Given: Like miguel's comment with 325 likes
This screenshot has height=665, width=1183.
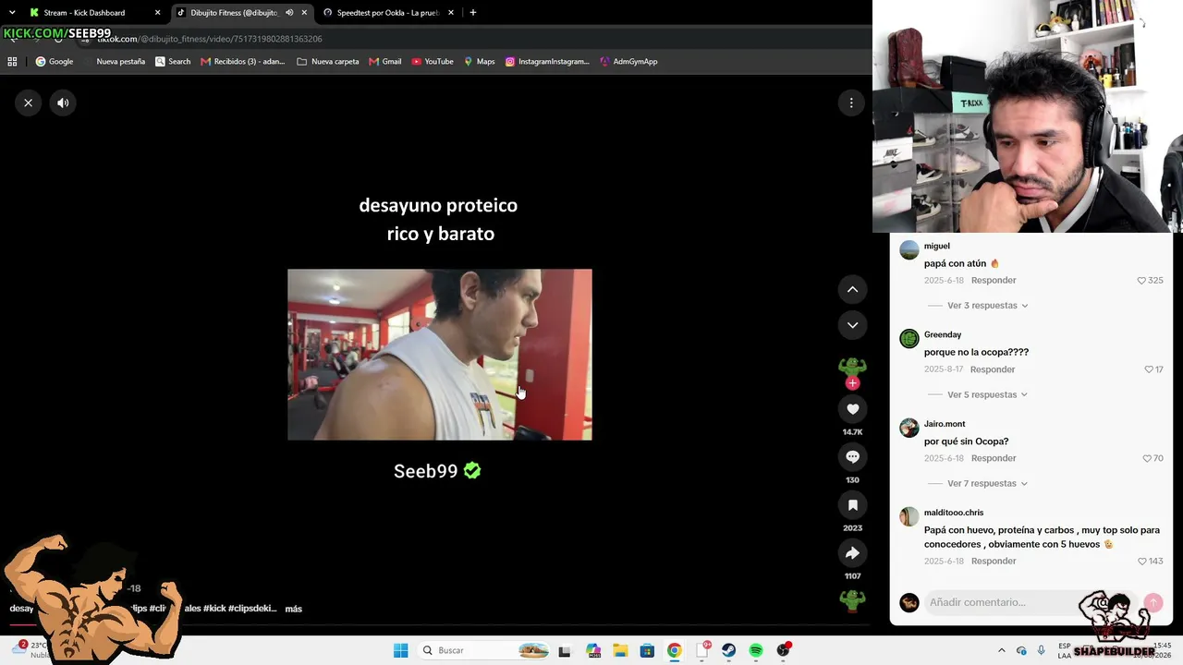Looking at the screenshot, I should click(x=1141, y=281).
